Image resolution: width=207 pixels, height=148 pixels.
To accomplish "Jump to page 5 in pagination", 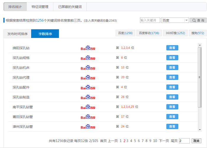I will (x=135, y=141).
